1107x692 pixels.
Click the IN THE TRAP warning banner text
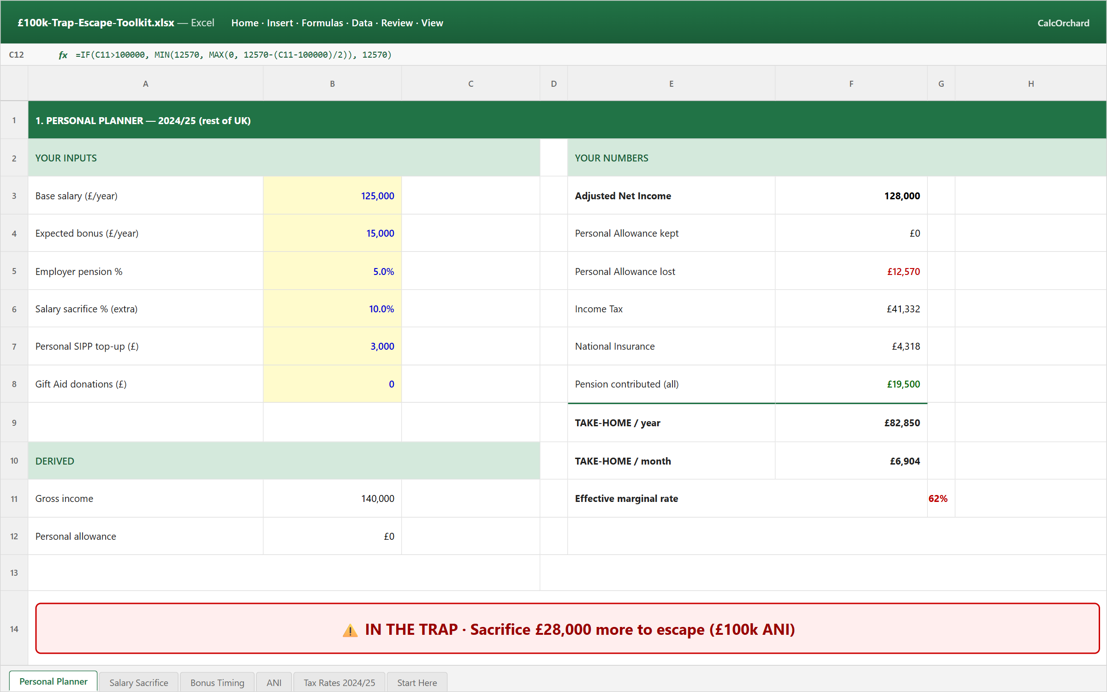click(580, 629)
